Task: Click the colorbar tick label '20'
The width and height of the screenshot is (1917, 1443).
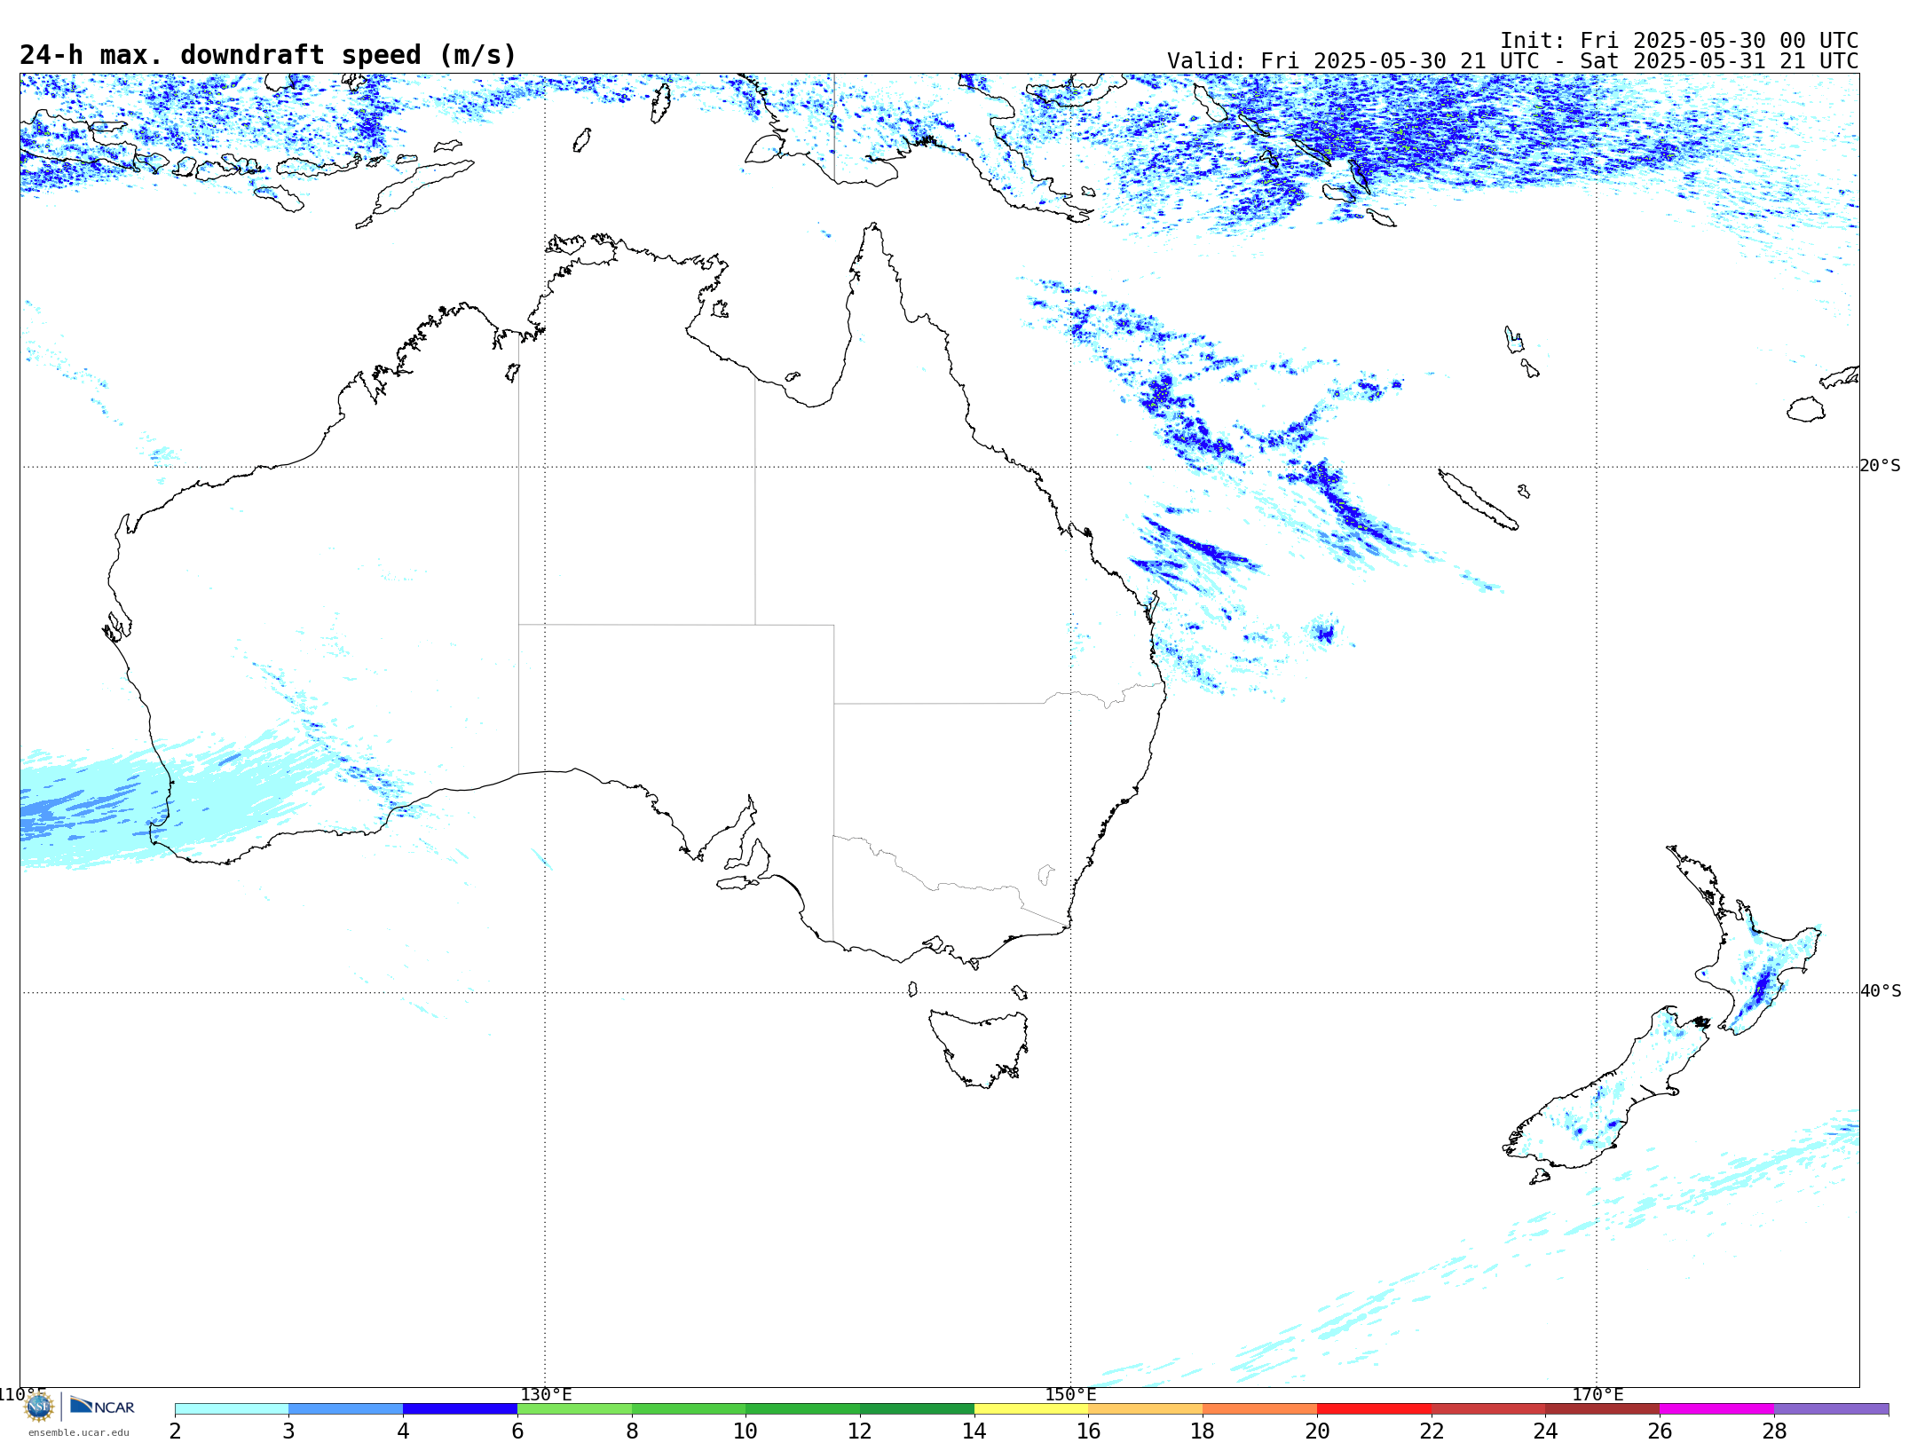Action: point(1317,1431)
